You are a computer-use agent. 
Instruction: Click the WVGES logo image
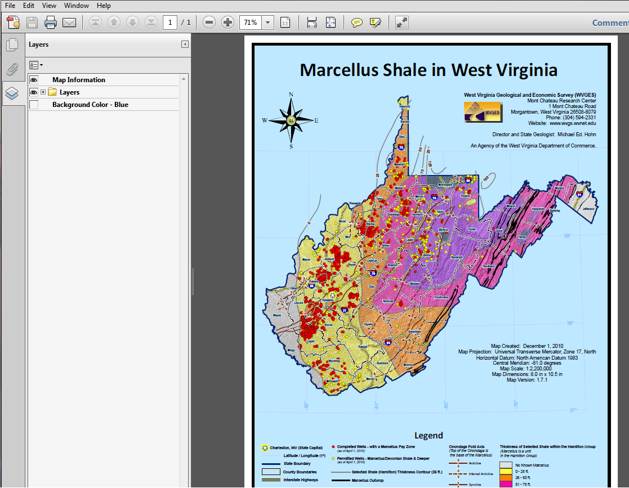pyautogui.click(x=483, y=112)
